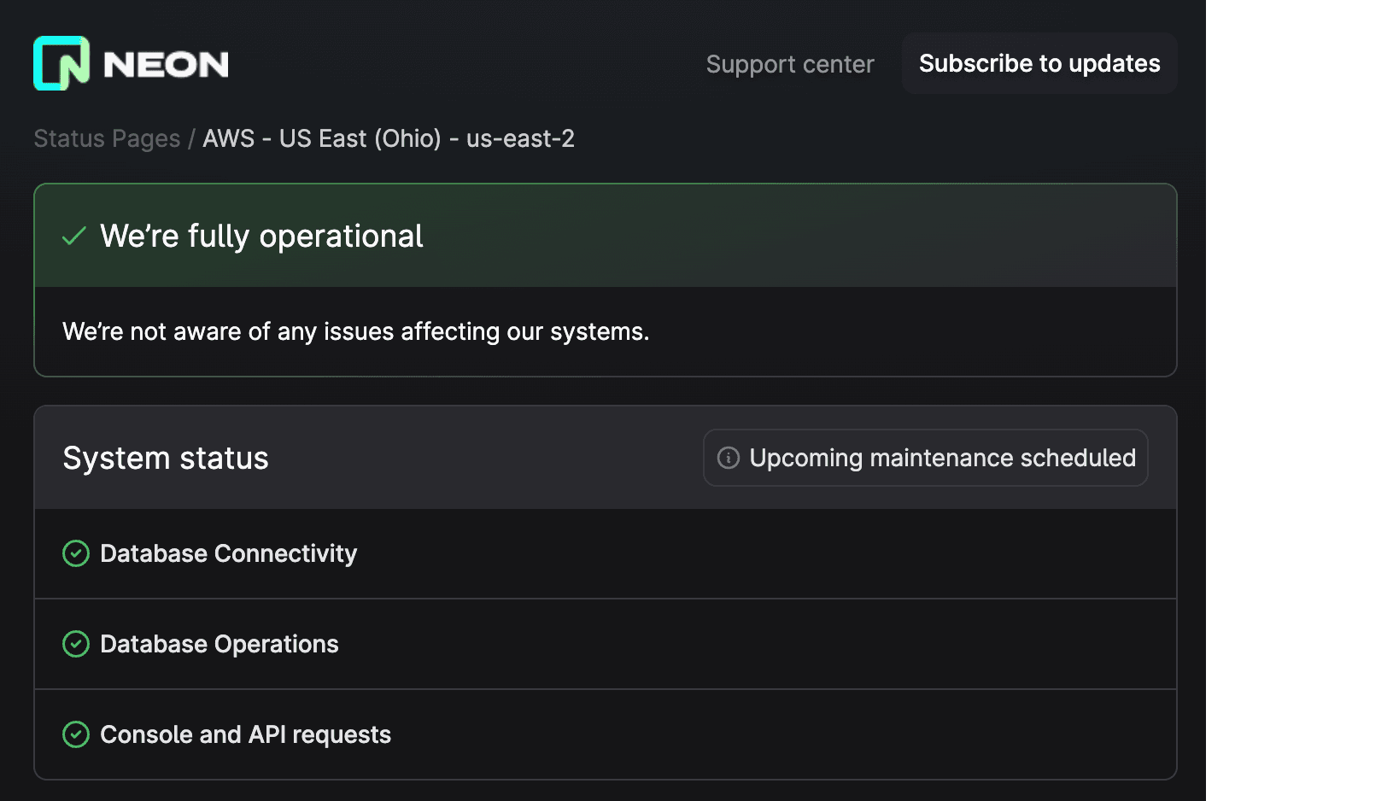Open the Support center
This screenshot has width=1399, height=801.
790,64
